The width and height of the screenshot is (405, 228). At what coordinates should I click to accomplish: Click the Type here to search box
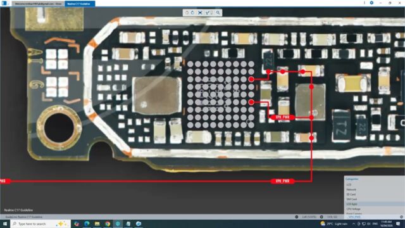(40, 224)
